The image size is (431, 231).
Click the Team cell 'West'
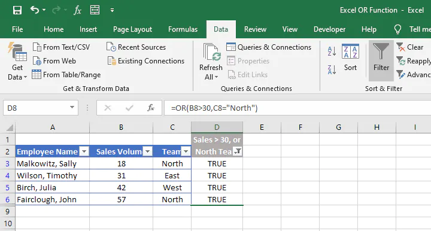(x=172, y=187)
